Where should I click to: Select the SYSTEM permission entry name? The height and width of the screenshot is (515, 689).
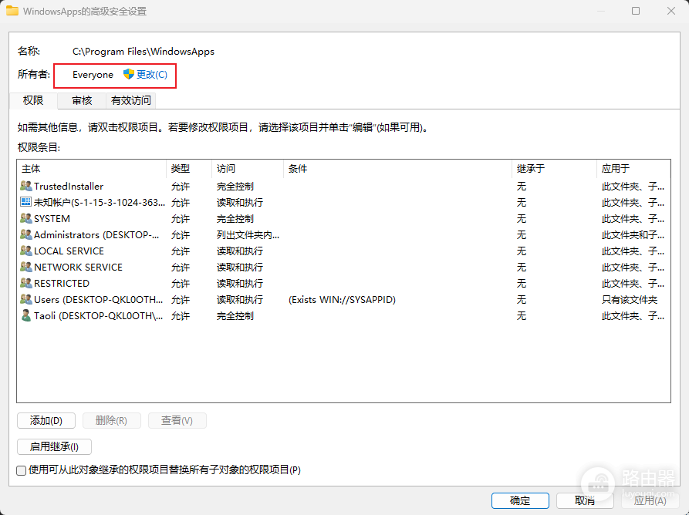52,219
